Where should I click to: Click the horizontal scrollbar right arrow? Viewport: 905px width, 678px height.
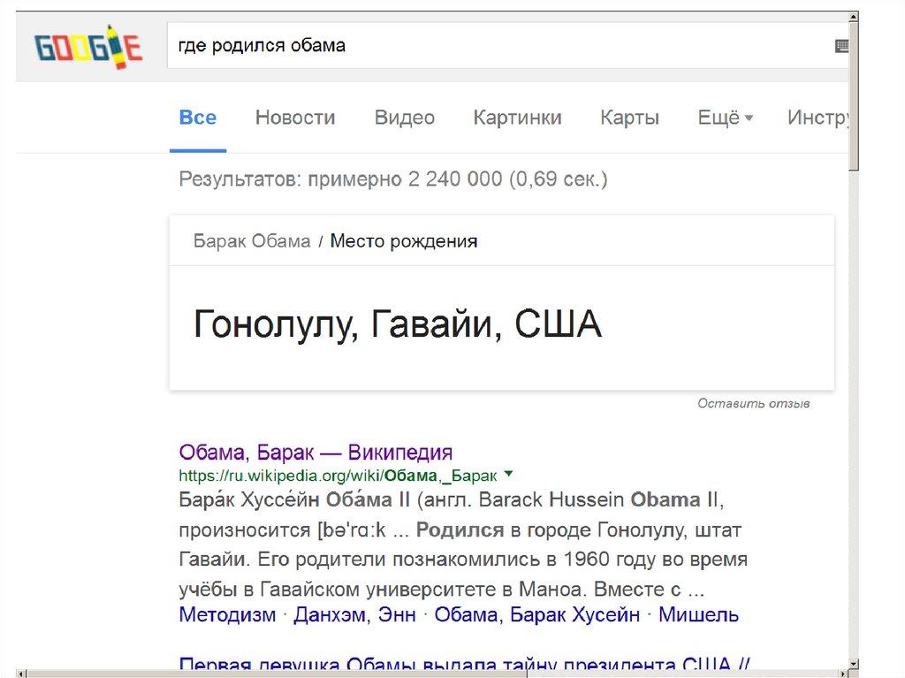(841, 673)
